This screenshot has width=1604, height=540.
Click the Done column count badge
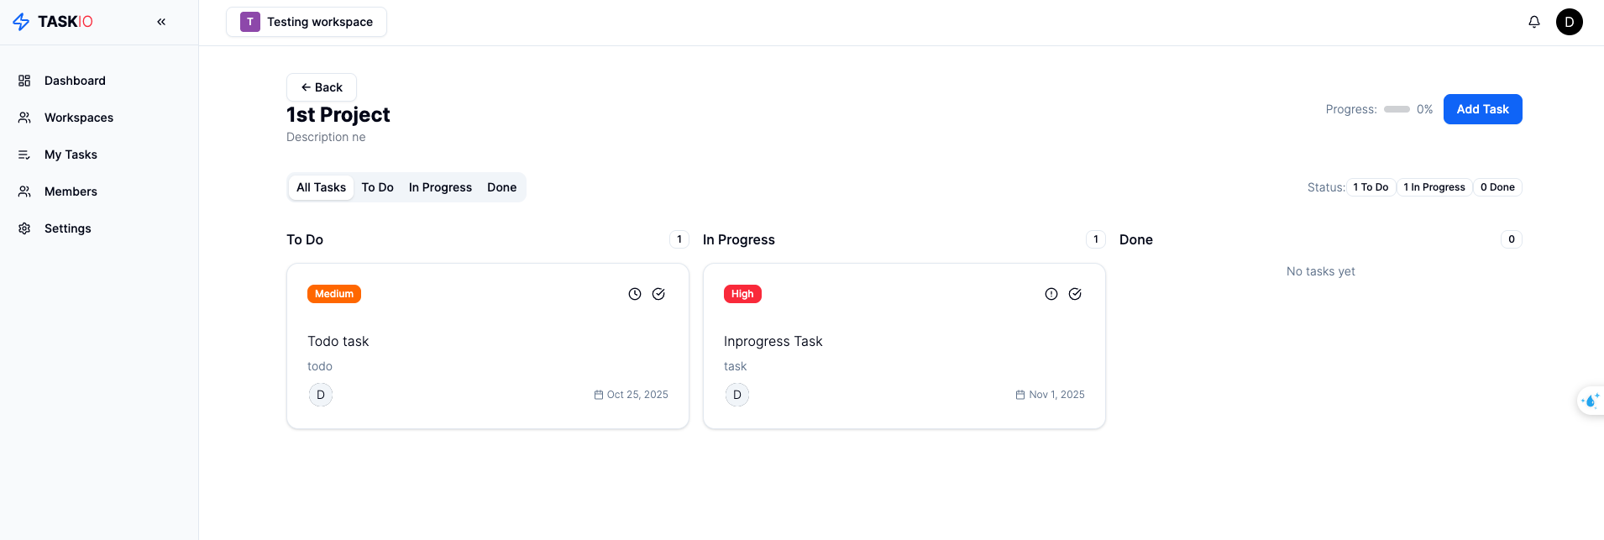click(1512, 239)
